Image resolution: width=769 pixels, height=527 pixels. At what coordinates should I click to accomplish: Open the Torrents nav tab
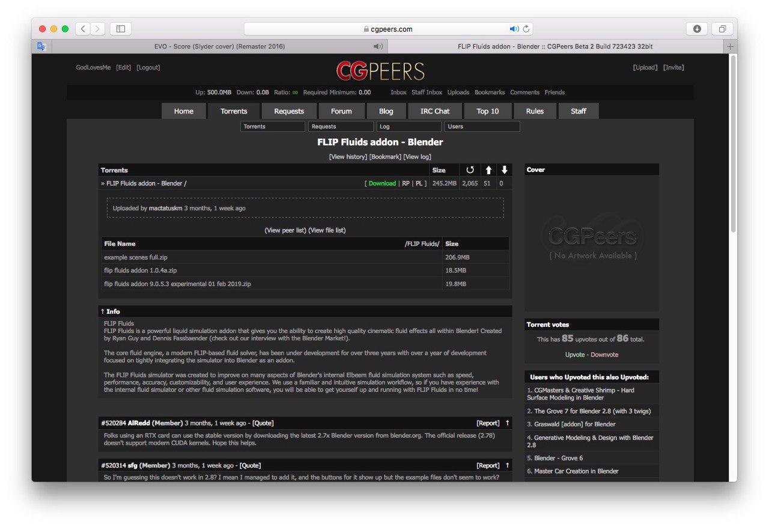(x=234, y=111)
